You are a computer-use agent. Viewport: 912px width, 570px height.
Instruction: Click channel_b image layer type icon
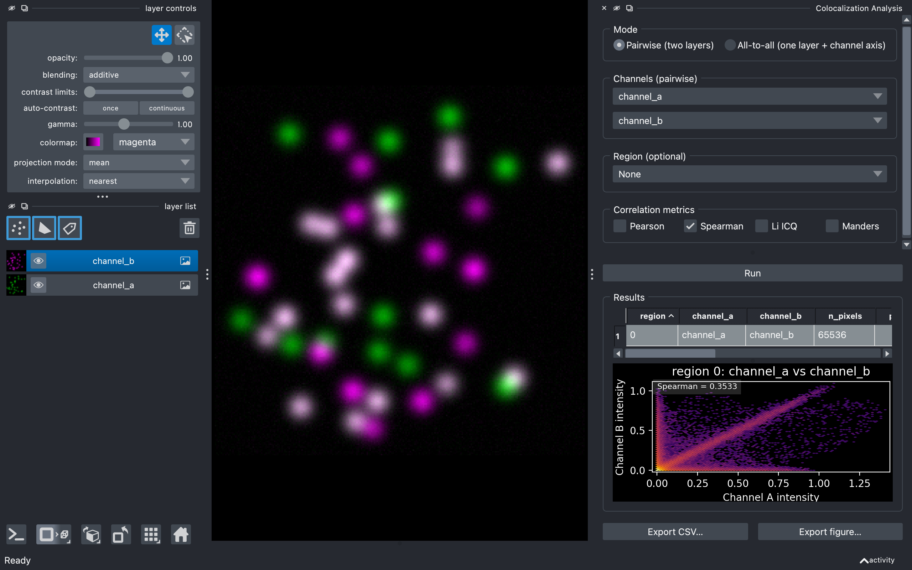click(x=185, y=261)
